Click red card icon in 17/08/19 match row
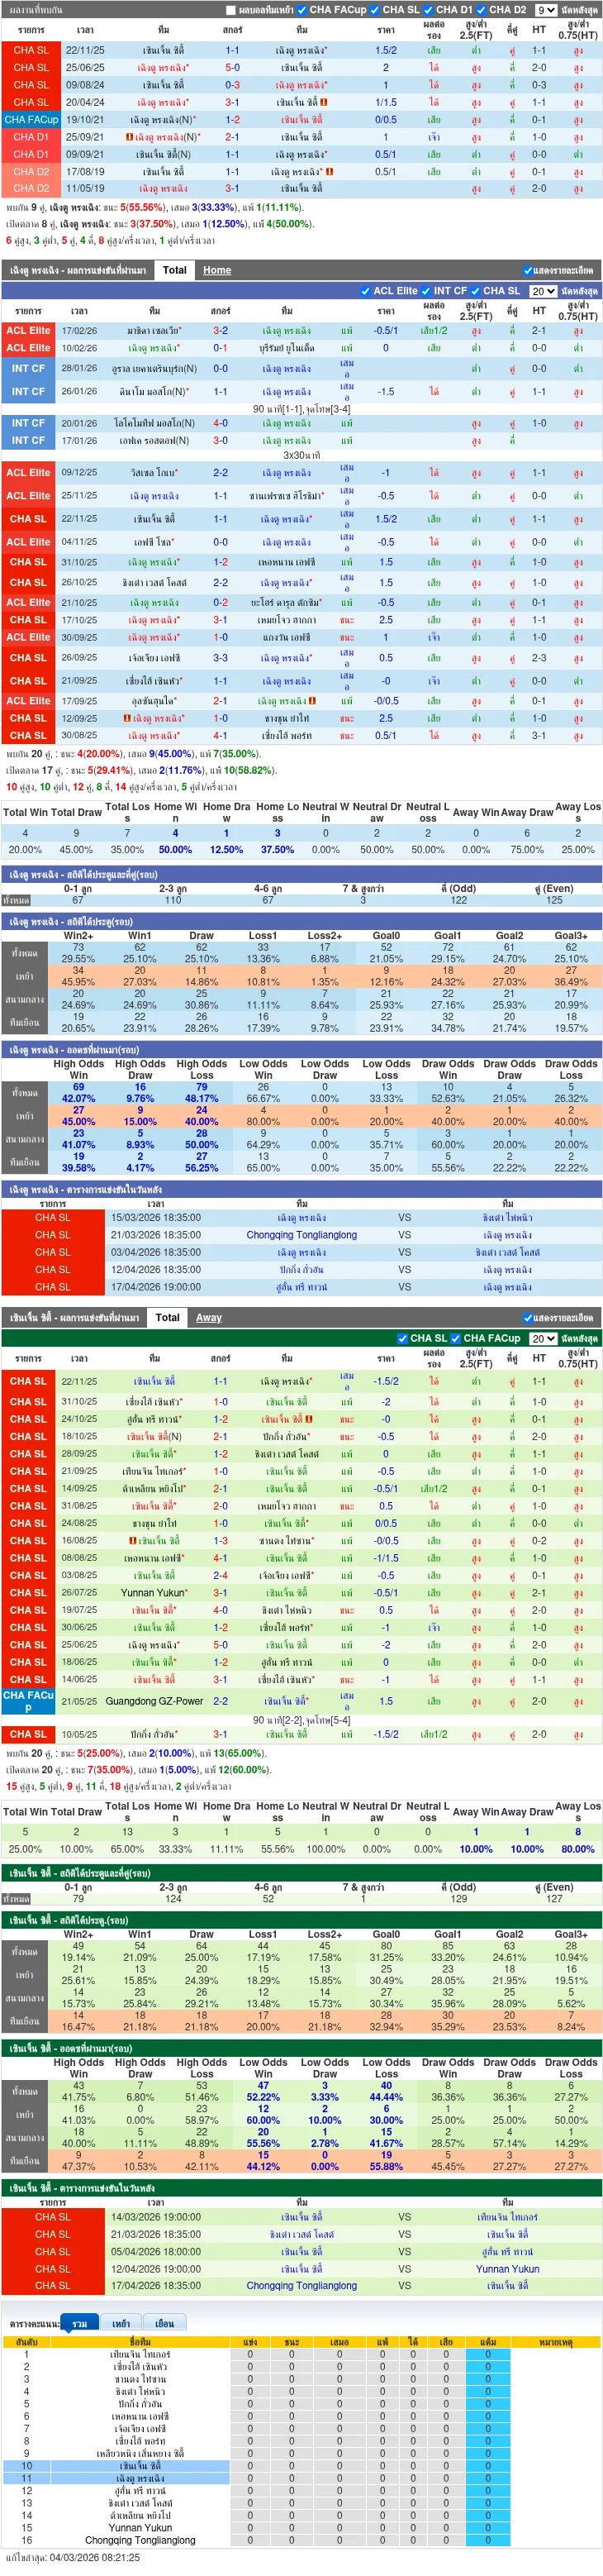This screenshot has height=2576, width=603. point(330,171)
